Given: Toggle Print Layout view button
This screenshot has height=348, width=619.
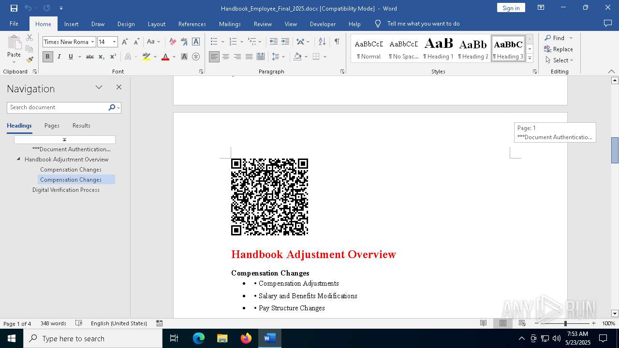Looking at the screenshot, I should tap(503, 323).
